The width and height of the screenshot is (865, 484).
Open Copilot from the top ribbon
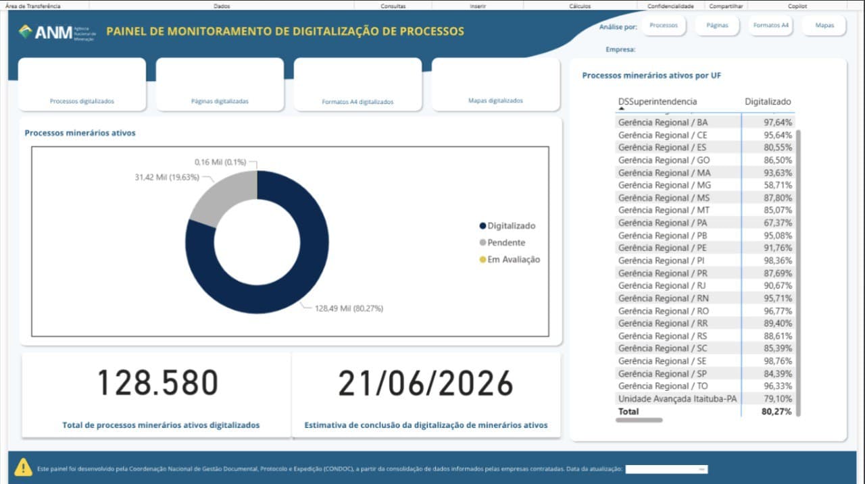pos(797,5)
